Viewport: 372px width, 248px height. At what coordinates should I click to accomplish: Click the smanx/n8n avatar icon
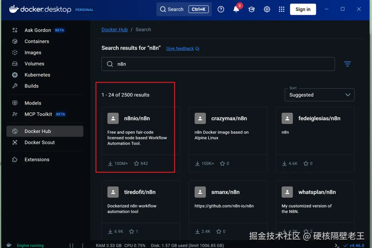click(x=200, y=192)
